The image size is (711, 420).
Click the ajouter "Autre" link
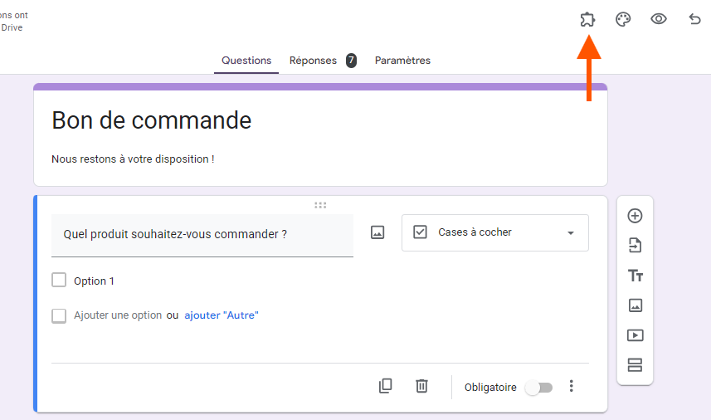pyautogui.click(x=222, y=315)
